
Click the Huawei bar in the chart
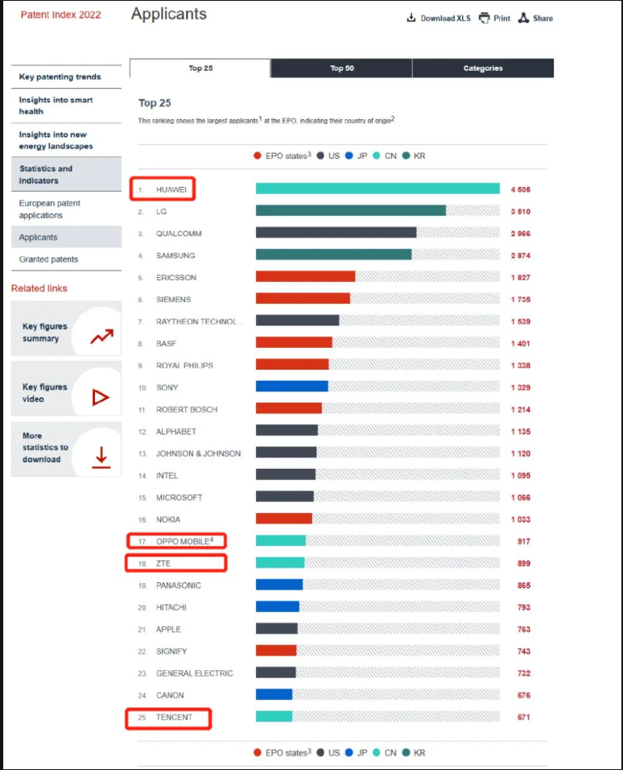378,189
